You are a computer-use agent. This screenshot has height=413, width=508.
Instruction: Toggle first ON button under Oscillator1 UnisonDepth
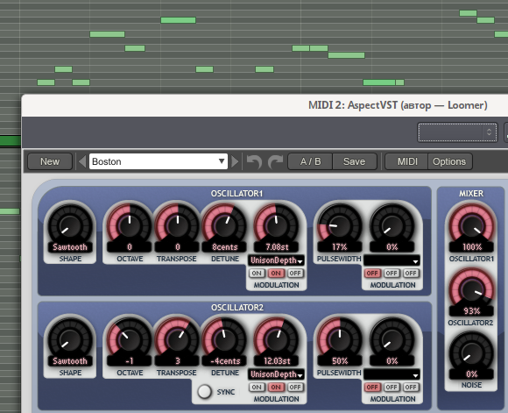click(x=257, y=274)
